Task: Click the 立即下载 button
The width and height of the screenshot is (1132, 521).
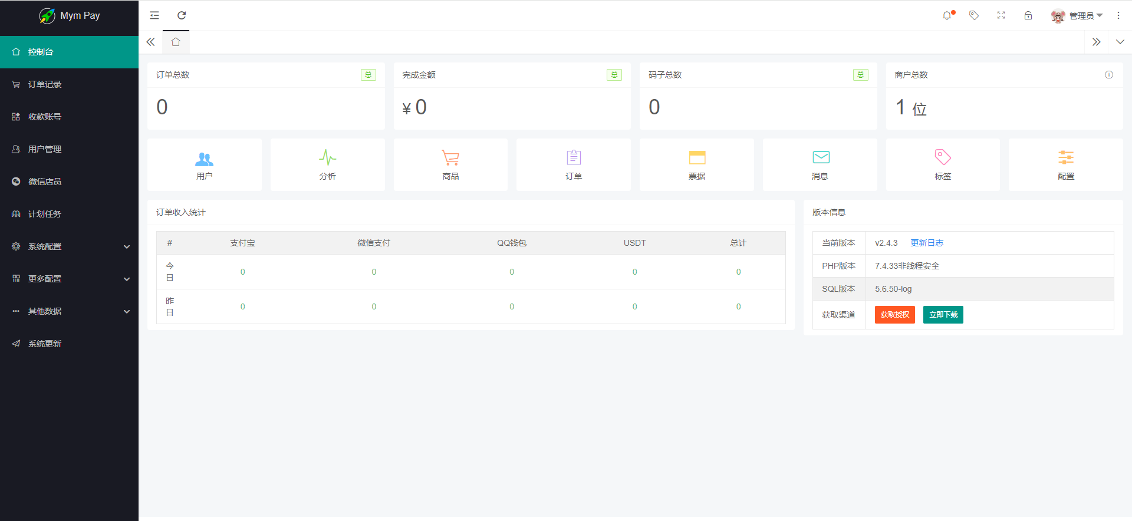Action: click(943, 315)
